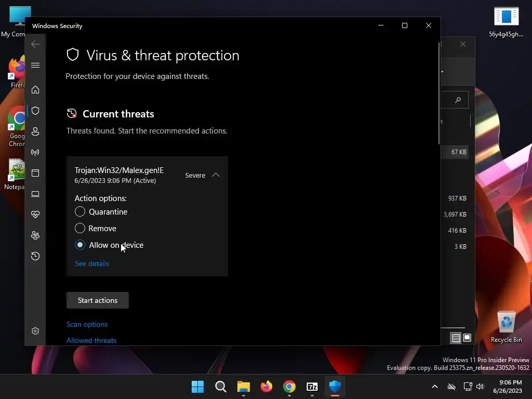Viewport: 532px width, 399px height.
Task: Click the 3,697 KB file size entry
Action: [x=455, y=215]
